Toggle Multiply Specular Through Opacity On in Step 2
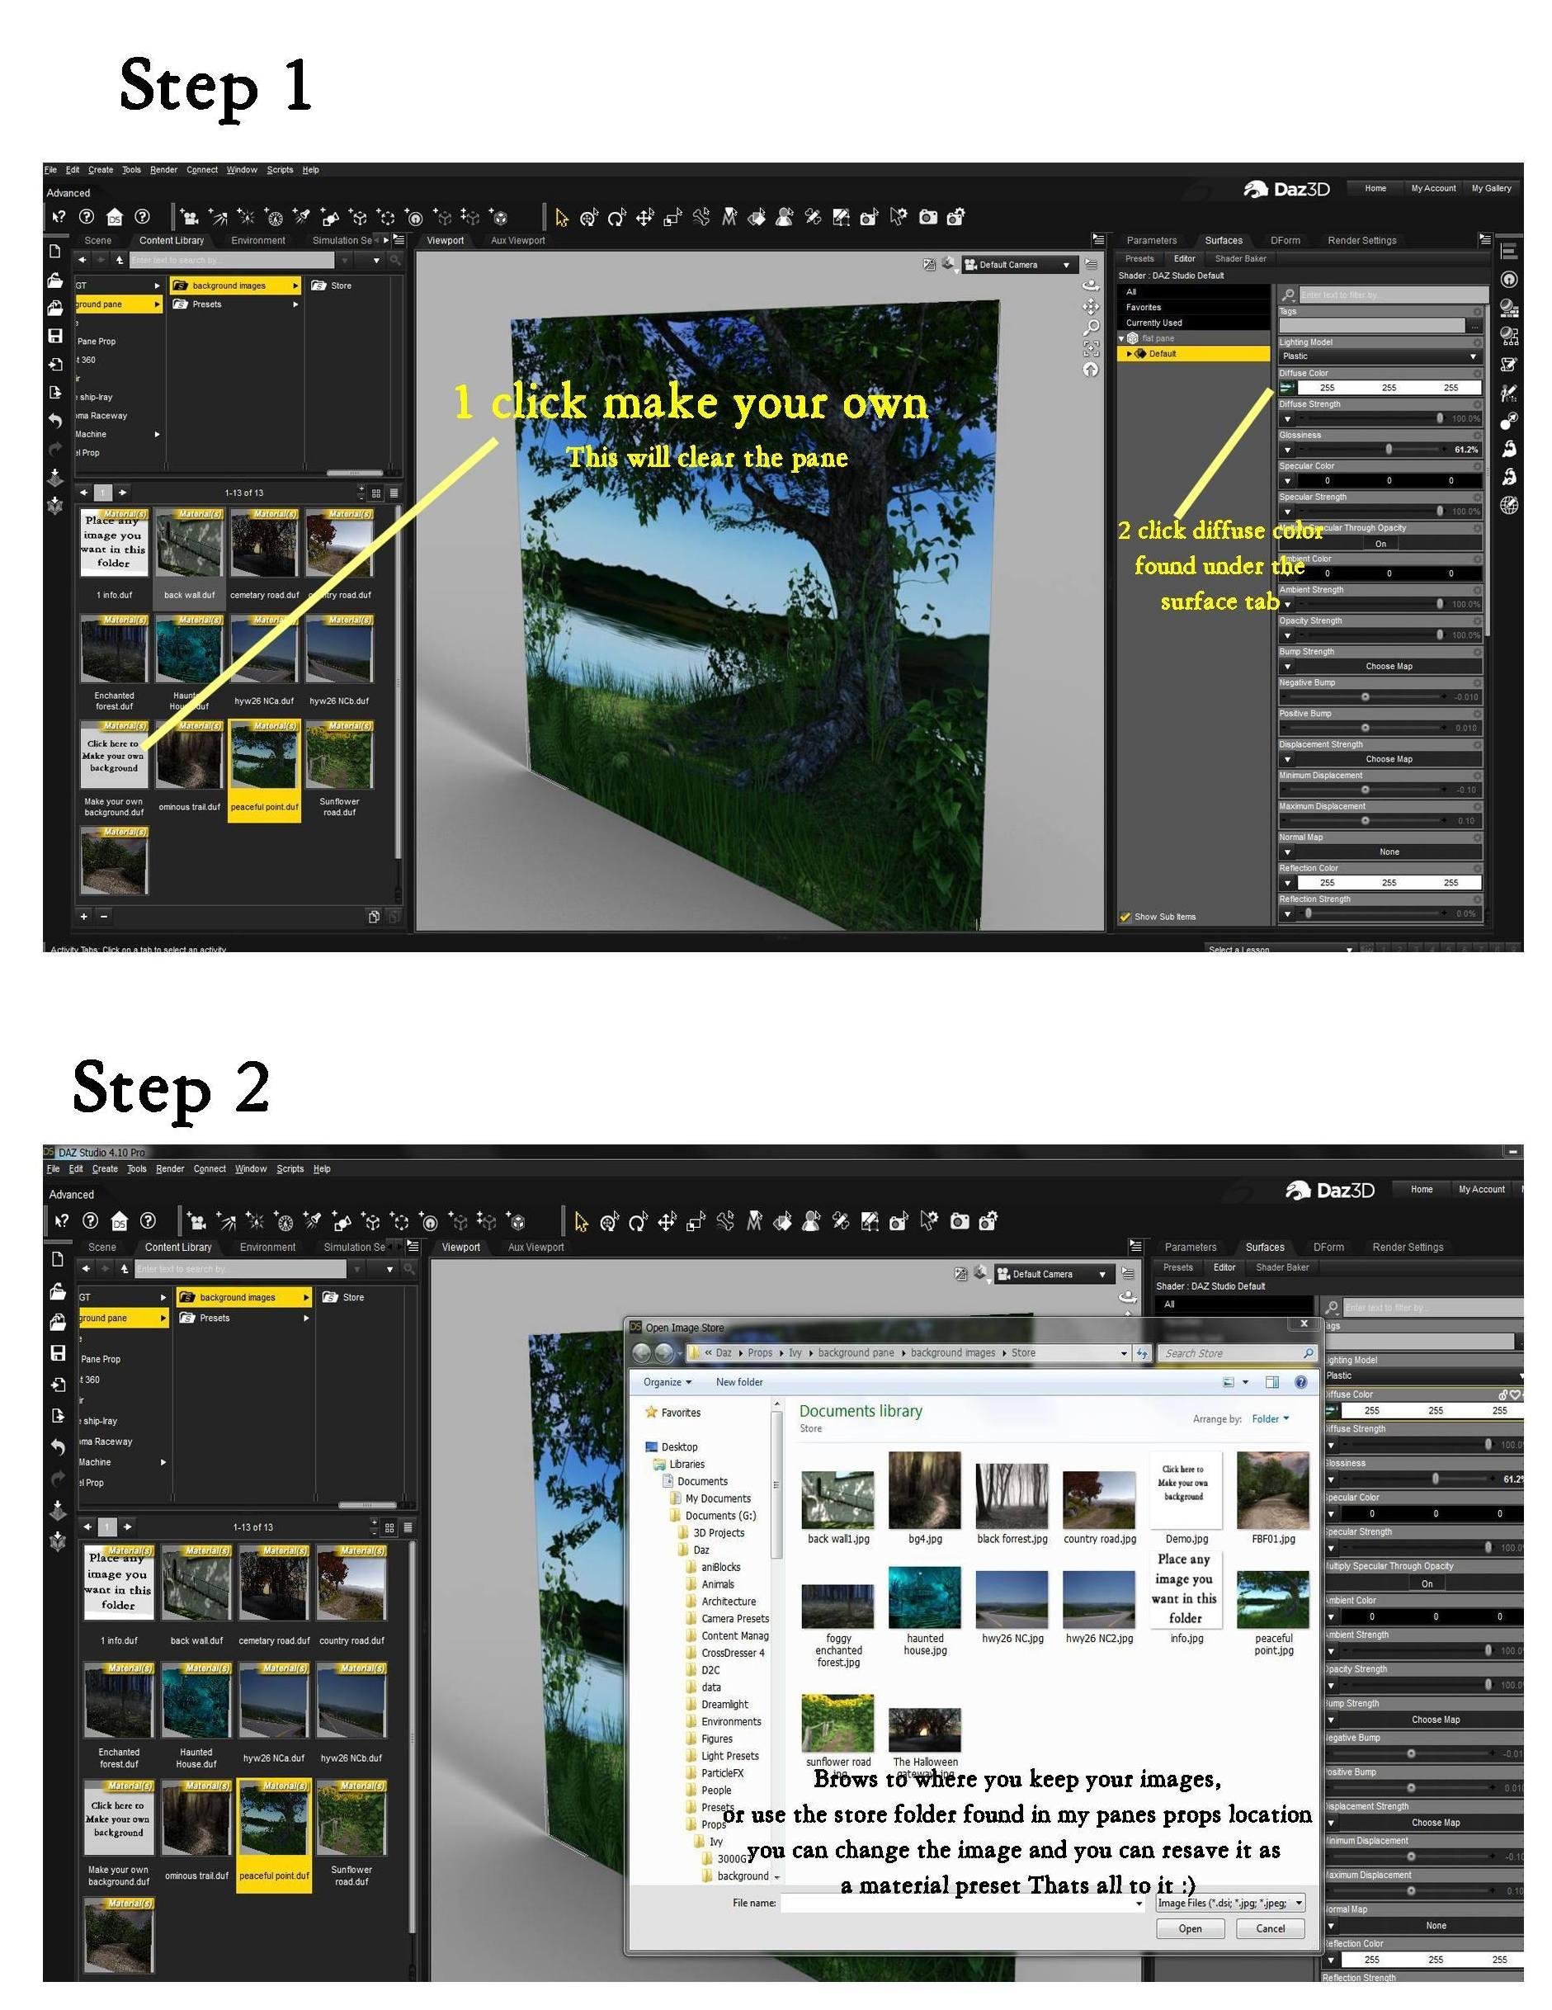Screen dimensions: 1552x2010 (1426, 1584)
